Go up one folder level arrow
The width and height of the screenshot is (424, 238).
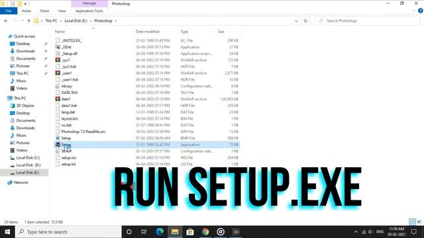point(28,20)
